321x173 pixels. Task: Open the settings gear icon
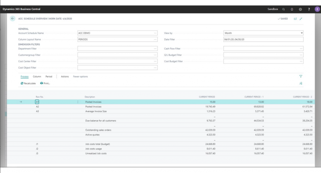click(300, 9)
